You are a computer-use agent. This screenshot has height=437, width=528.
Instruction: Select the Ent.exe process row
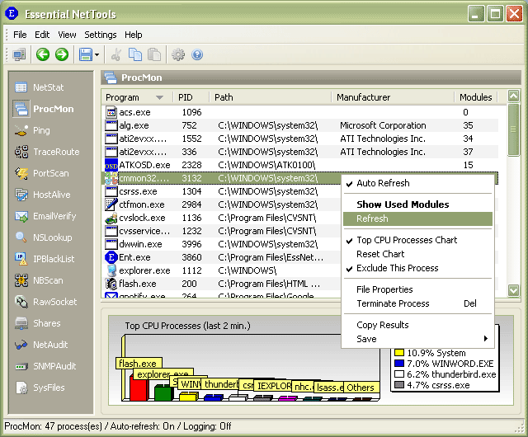pyautogui.click(x=221, y=257)
